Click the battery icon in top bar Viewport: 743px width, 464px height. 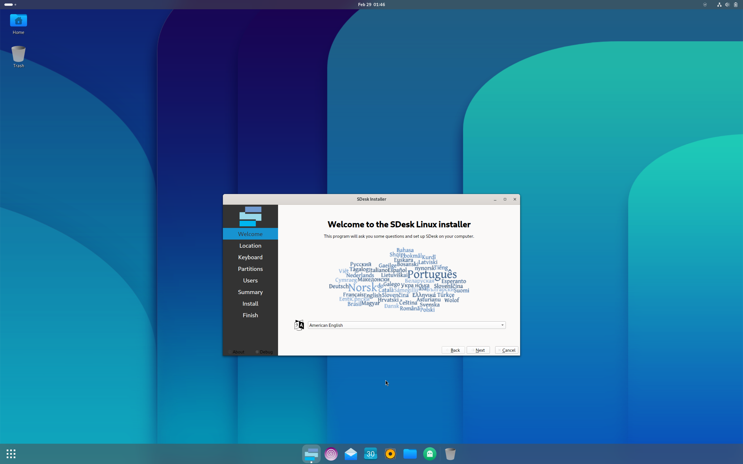point(736,5)
